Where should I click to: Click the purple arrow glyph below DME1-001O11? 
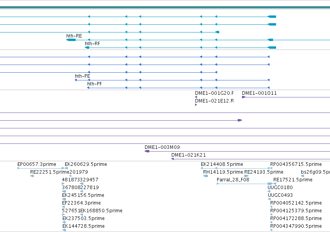coord(244,97)
